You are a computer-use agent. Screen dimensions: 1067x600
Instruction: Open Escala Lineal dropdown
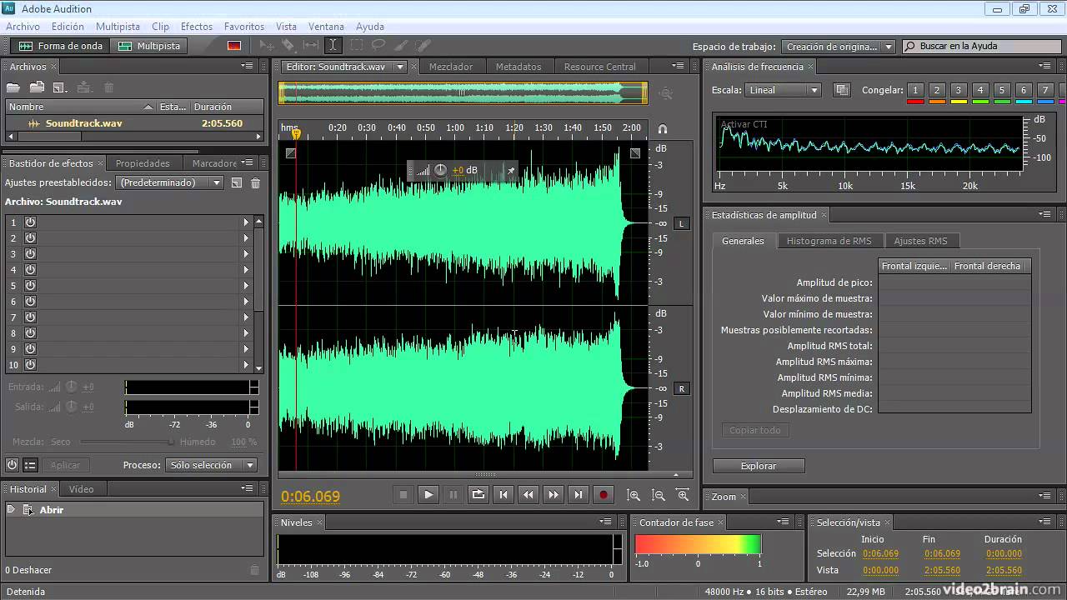click(783, 90)
